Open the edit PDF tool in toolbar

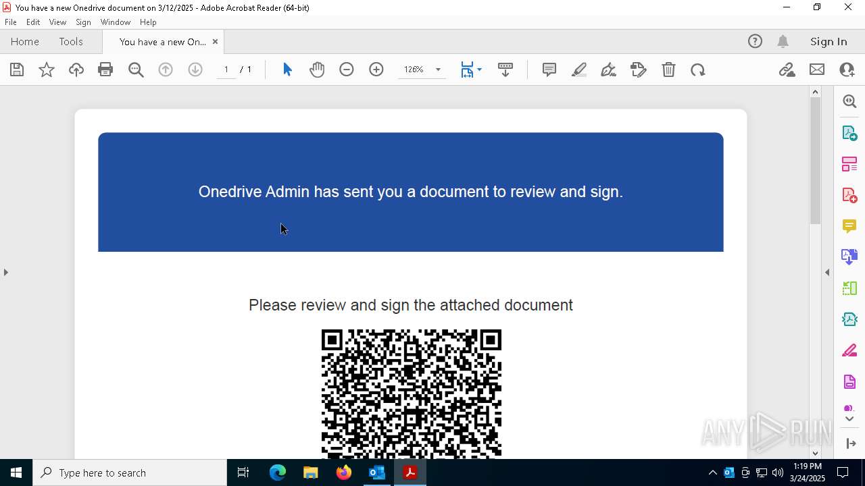[x=639, y=70]
